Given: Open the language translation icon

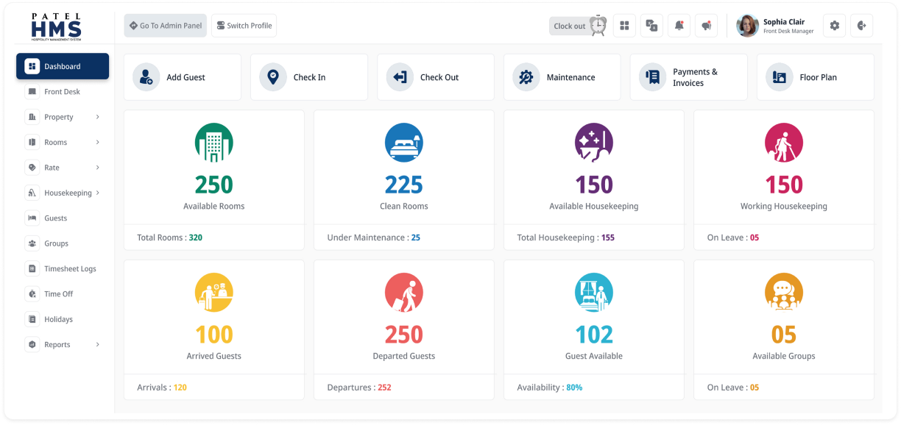Looking at the screenshot, I should (x=651, y=26).
